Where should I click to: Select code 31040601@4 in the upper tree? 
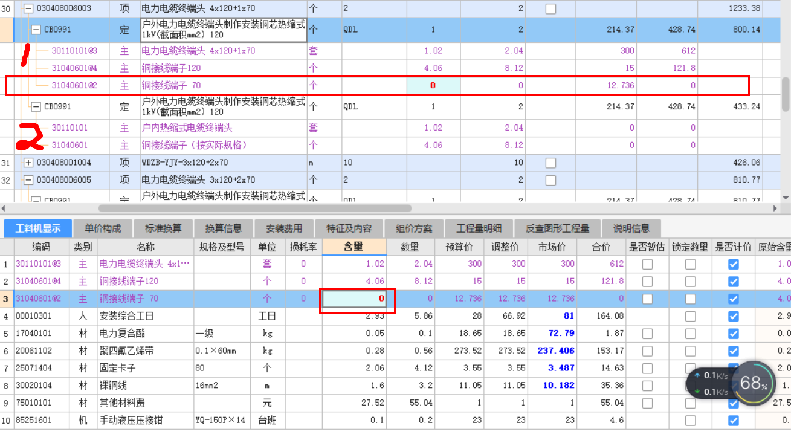pyautogui.click(x=74, y=68)
